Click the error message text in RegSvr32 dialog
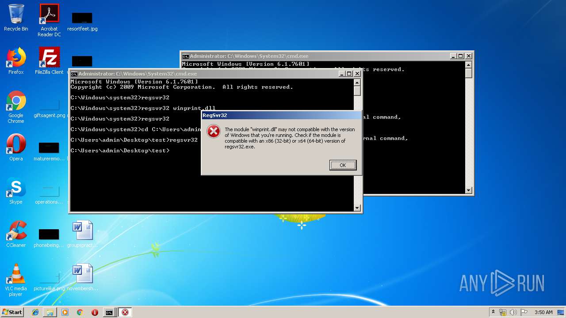Image resolution: width=566 pixels, height=318 pixels. pyautogui.click(x=290, y=138)
